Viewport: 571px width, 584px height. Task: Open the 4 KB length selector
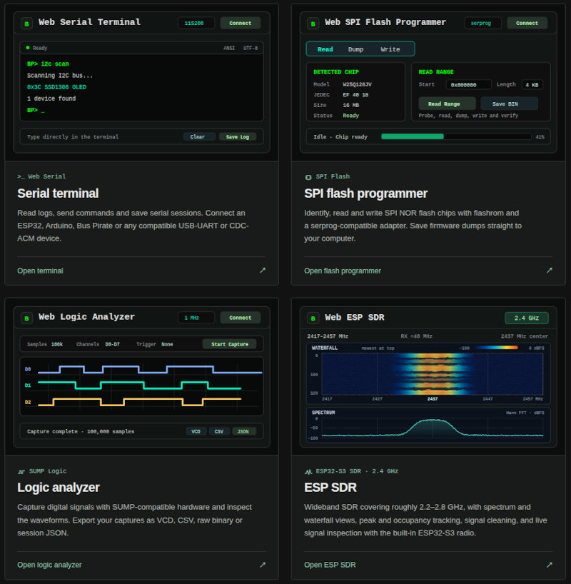[x=532, y=85]
